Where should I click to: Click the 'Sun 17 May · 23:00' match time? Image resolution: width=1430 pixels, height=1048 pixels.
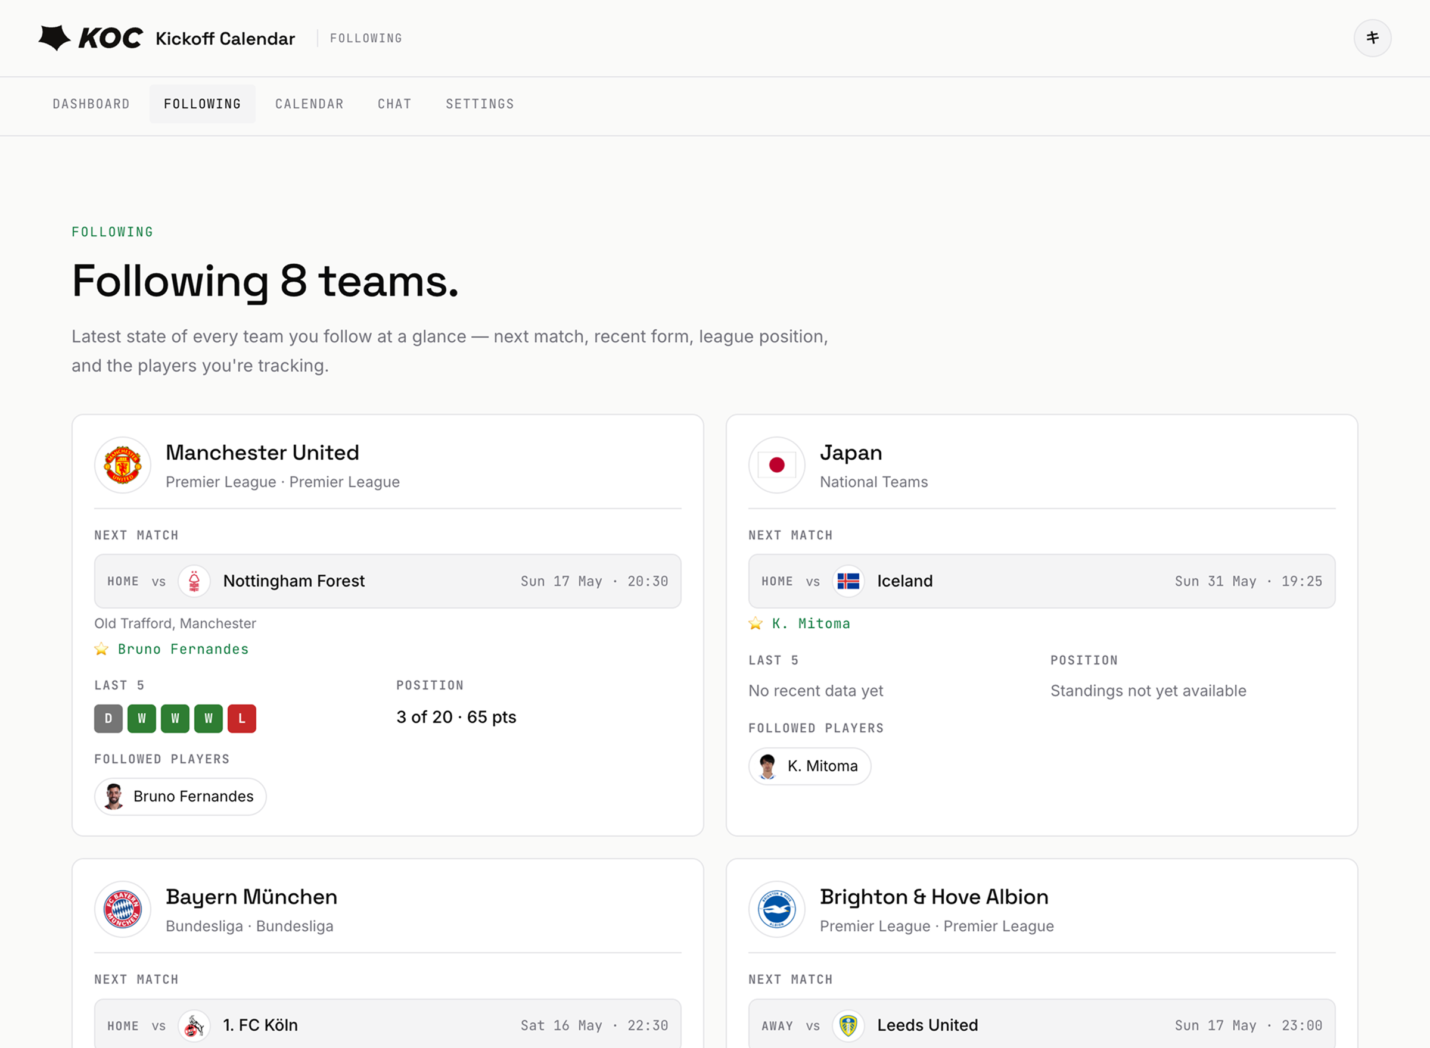point(1248,1026)
